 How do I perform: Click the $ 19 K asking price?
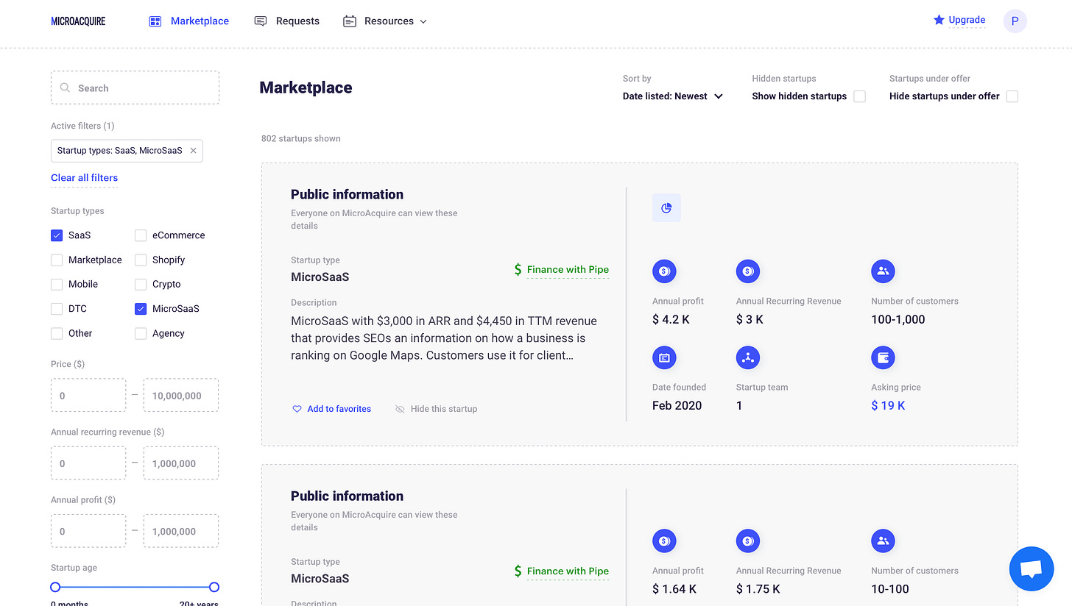tap(888, 405)
